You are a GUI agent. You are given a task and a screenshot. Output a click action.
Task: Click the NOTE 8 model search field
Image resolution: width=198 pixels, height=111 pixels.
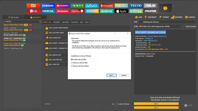[x=23, y=22]
